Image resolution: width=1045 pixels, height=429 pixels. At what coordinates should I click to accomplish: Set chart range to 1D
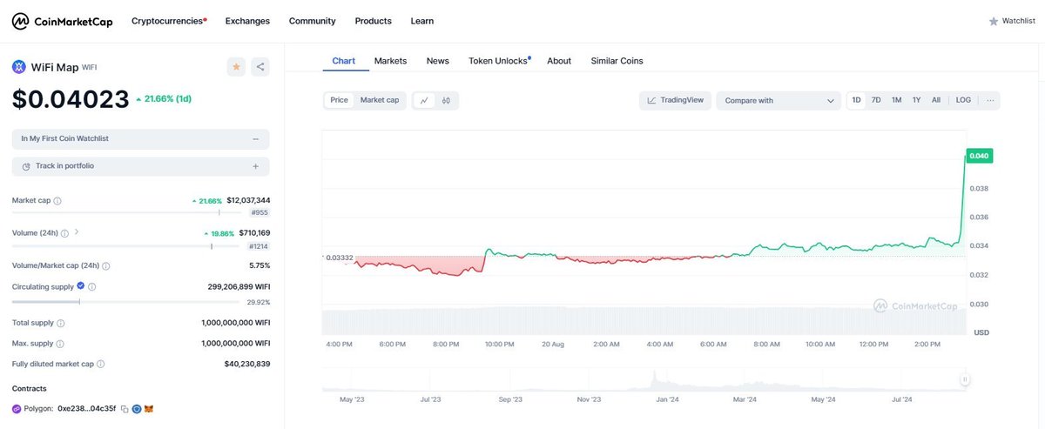(856, 101)
